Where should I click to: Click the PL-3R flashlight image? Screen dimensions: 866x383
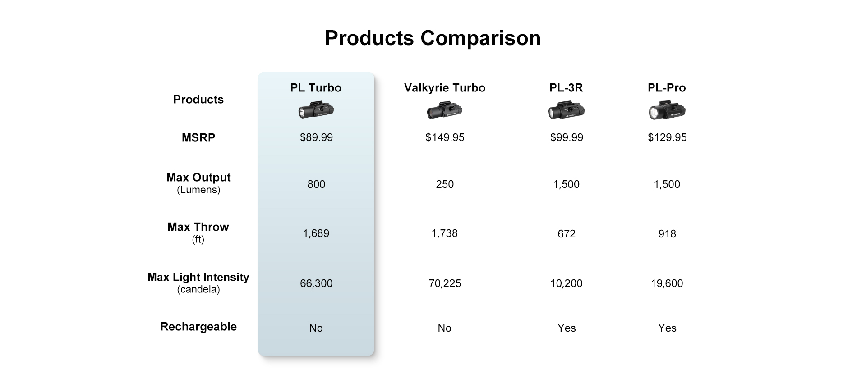pyautogui.click(x=567, y=110)
